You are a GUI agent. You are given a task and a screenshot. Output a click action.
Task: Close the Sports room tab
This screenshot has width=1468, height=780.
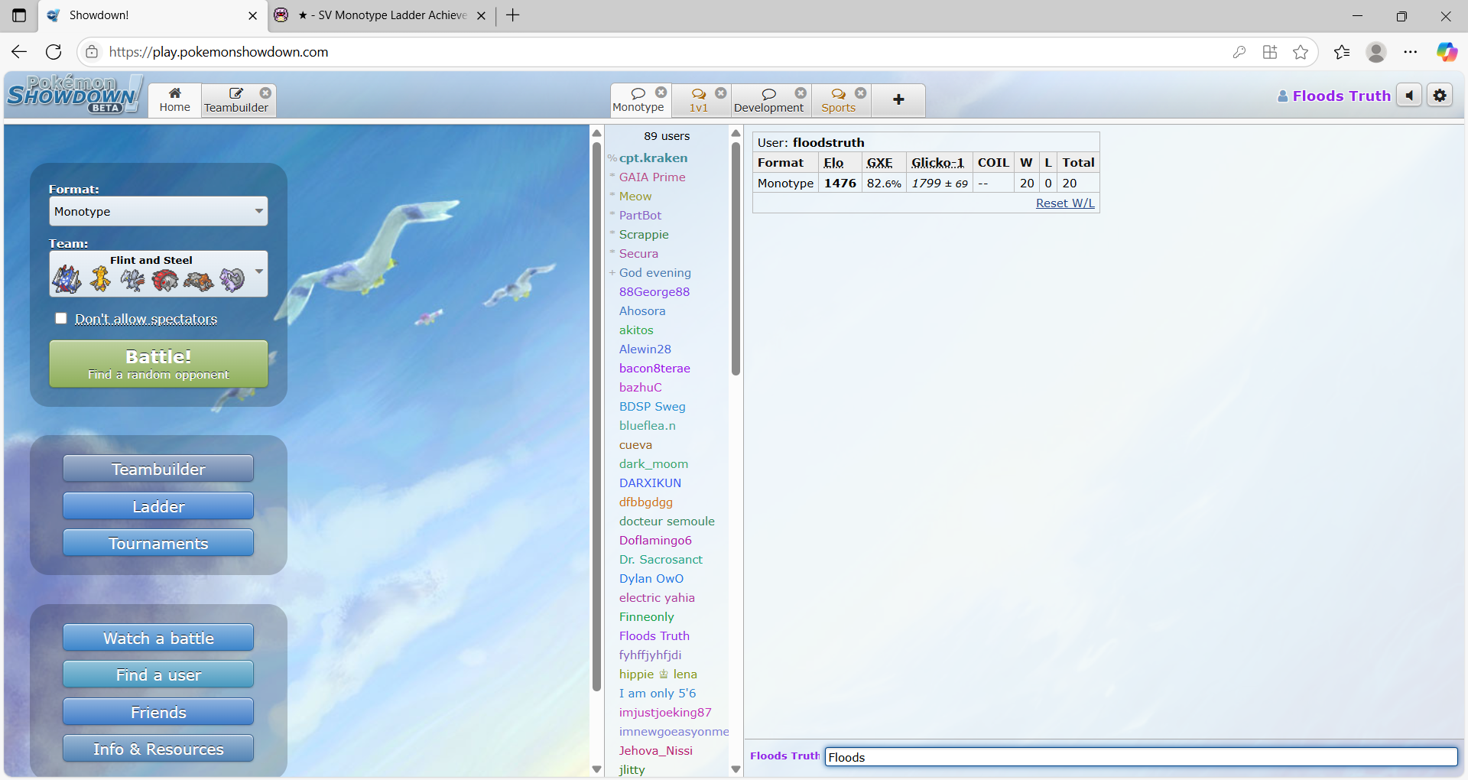pyautogui.click(x=861, y=93)
